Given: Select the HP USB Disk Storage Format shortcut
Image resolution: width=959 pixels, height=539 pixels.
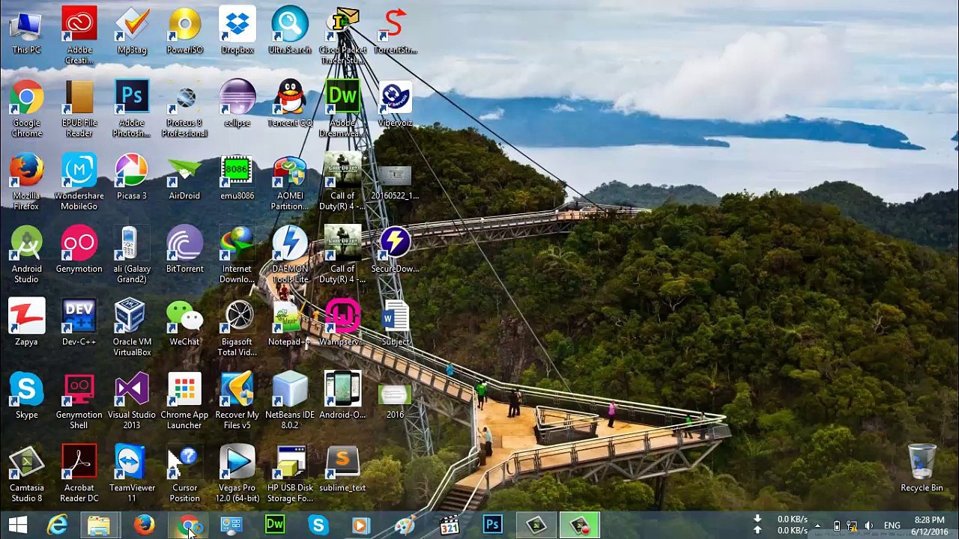Looking at the screenshot, I should point(290,474).
